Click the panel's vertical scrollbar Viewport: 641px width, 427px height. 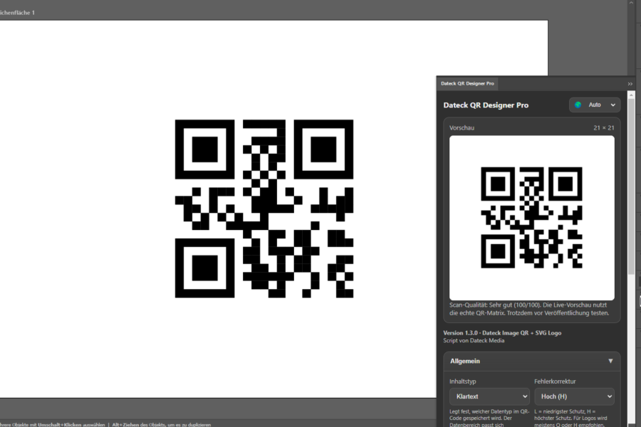(631, 186)
